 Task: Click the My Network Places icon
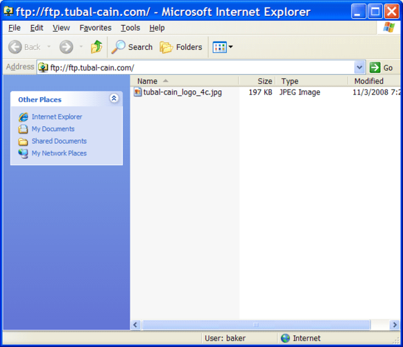click(23, 153)
